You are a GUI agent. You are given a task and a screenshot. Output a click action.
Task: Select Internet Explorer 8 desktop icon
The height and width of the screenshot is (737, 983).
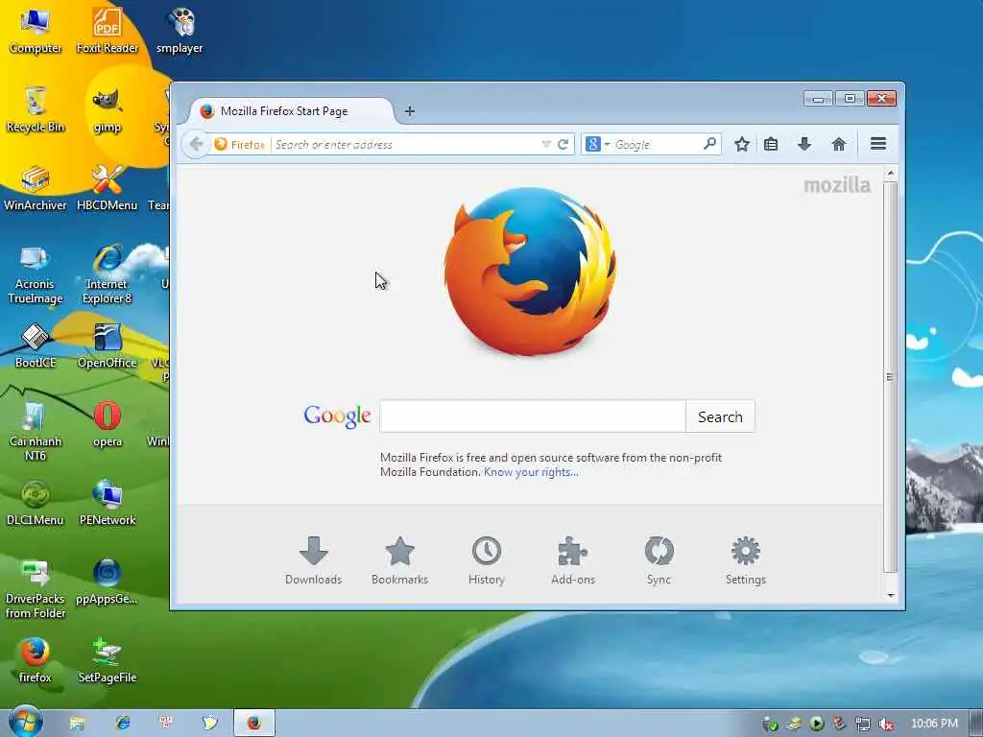[108, 273]
